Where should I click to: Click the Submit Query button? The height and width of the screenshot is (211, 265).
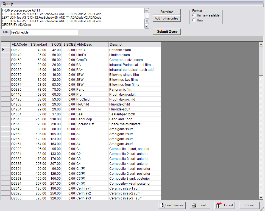[x=166, y=32]
